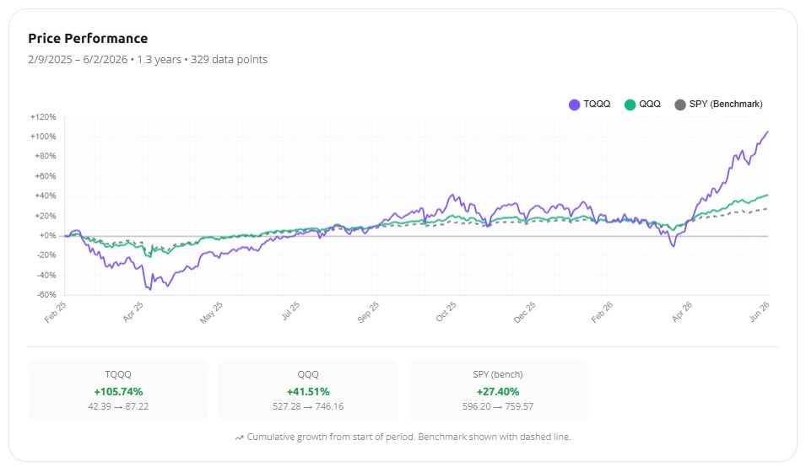Viewport: 806px width, 472px height.
Task: Click the Feb 26 x-axis label
Action: pyautogui.click(x=602, y=312)
